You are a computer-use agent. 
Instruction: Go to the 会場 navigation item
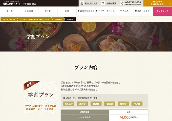(67, 11)
